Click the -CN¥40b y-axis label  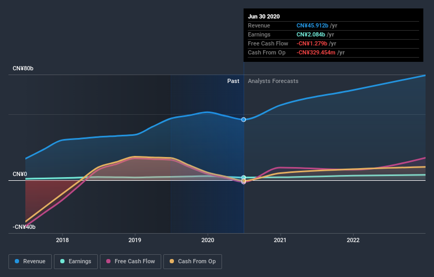point(24,227)
